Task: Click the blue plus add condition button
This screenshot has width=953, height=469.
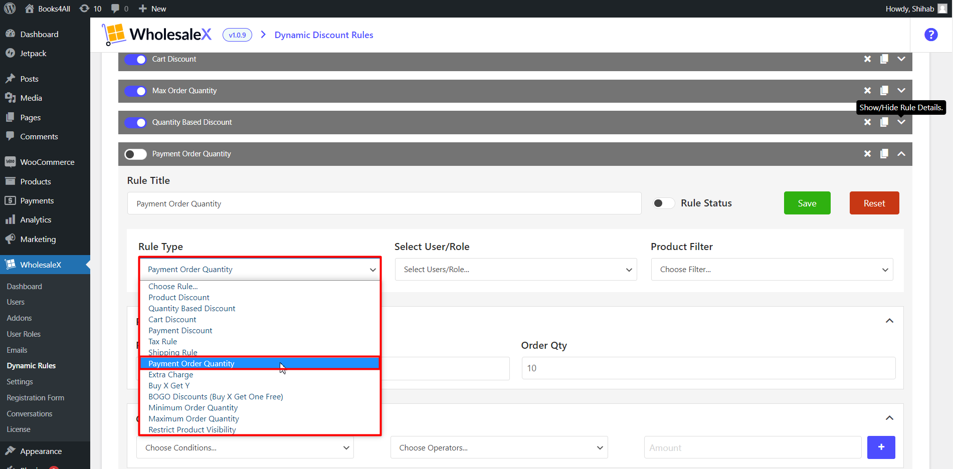Action: [881, 447]
